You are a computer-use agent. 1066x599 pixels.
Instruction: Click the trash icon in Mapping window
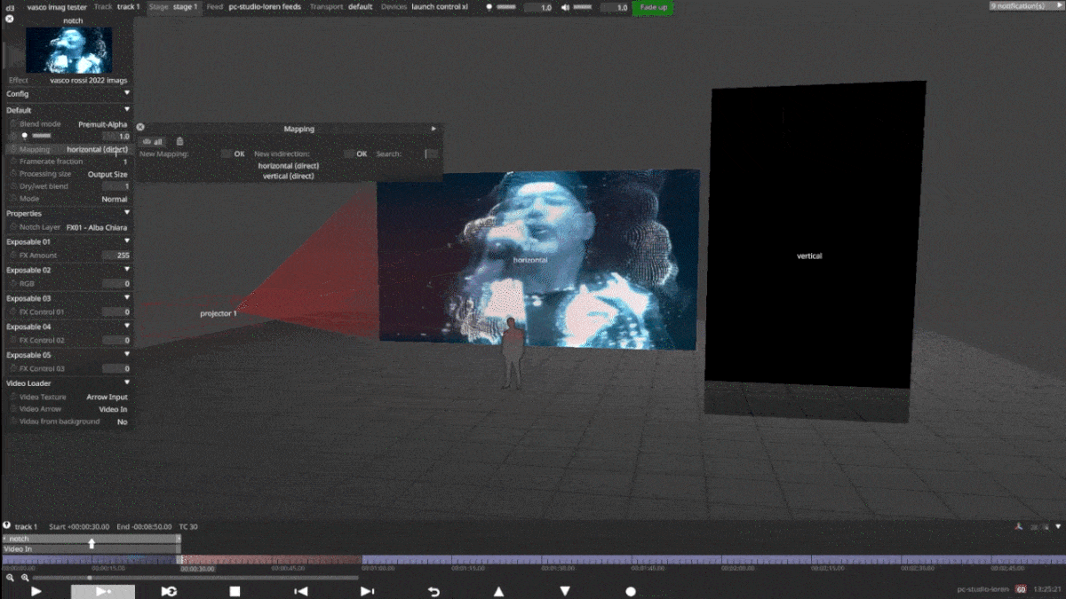point(179,141)
